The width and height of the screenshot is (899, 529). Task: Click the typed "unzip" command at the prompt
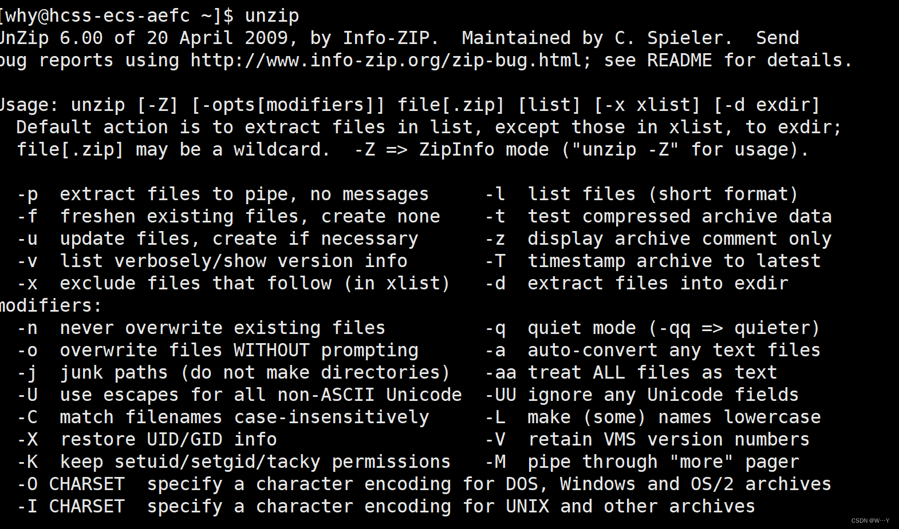pyautogui.click(x=271, y=15)
